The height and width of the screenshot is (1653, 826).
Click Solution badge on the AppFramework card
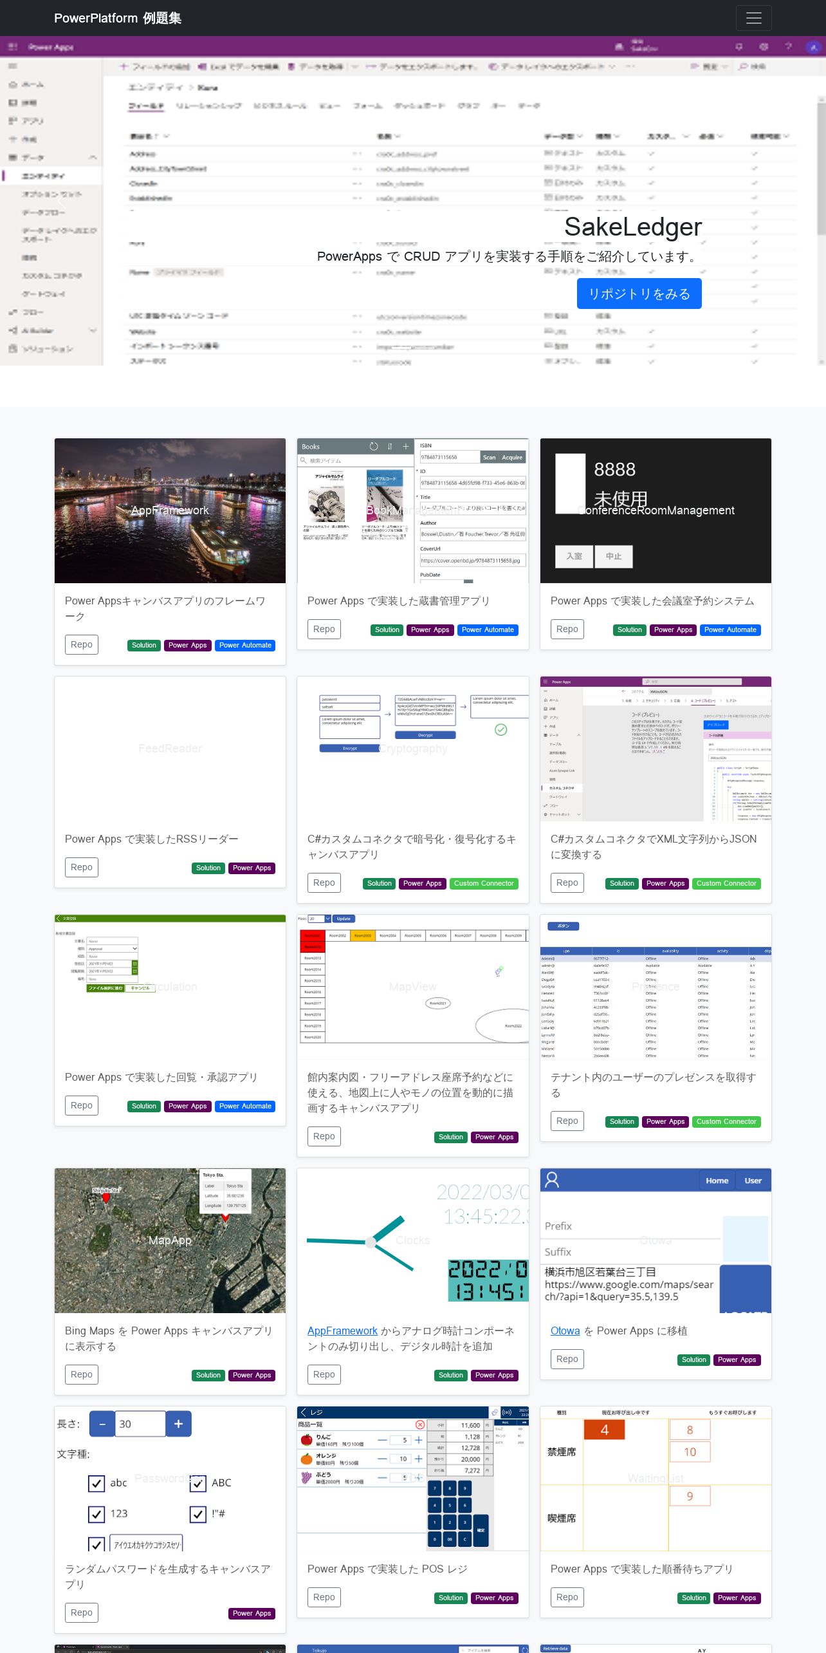click(x=144, y=645)
